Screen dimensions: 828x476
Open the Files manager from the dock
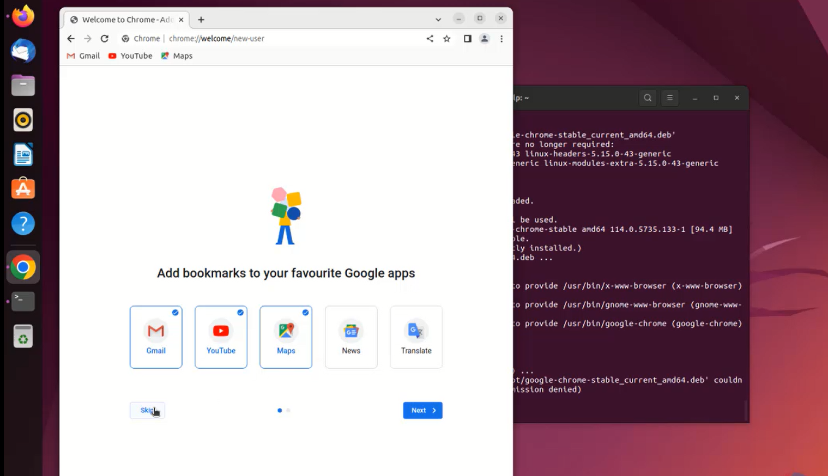point(23,86)
